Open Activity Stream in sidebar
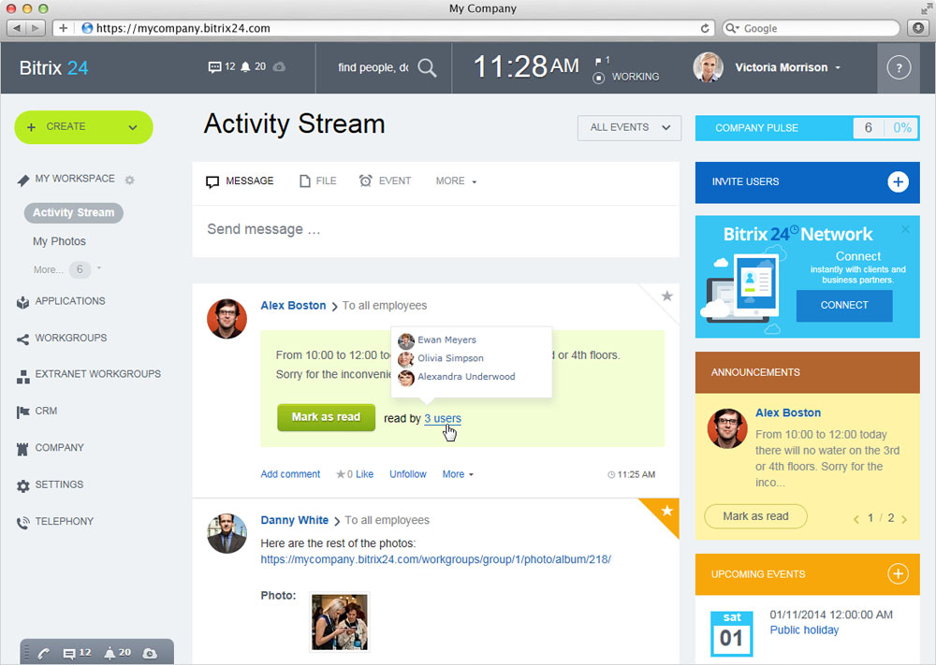The image size is (936, 665). pos(73,212)
